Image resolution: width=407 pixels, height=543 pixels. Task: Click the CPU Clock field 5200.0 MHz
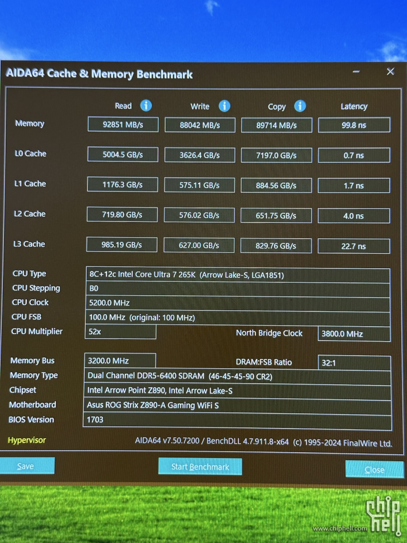pyautogui.click(x=238, y=303)
